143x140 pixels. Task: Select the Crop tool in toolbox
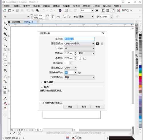(5, 34)
